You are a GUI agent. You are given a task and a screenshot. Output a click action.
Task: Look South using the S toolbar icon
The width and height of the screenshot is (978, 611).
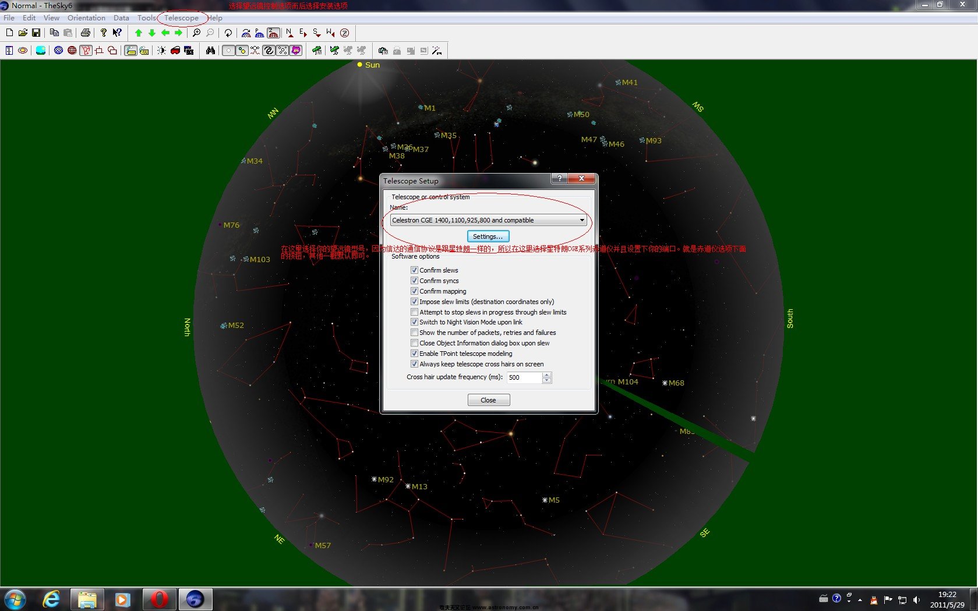click(x=316, y=33)
